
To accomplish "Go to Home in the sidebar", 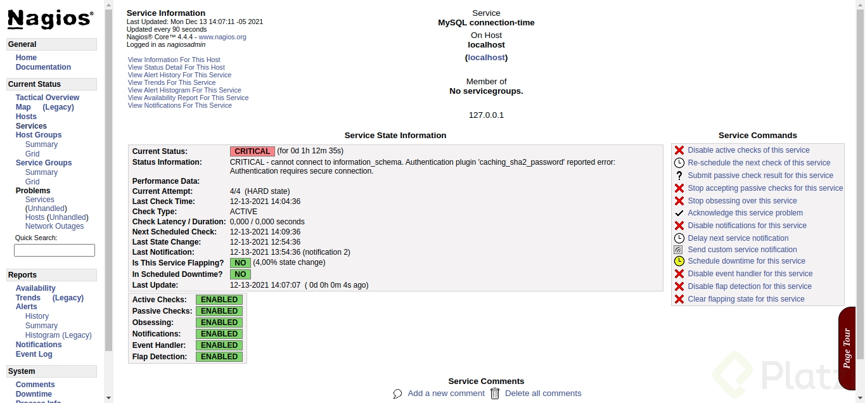I will point(27,58).
